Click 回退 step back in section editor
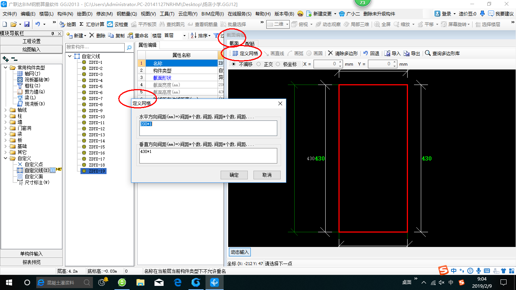The width and height of the screenshot is (516, 290). pyautogui.click(x=371, y=53)
